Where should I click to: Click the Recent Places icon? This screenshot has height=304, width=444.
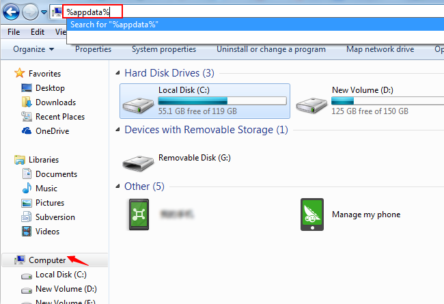27,116
